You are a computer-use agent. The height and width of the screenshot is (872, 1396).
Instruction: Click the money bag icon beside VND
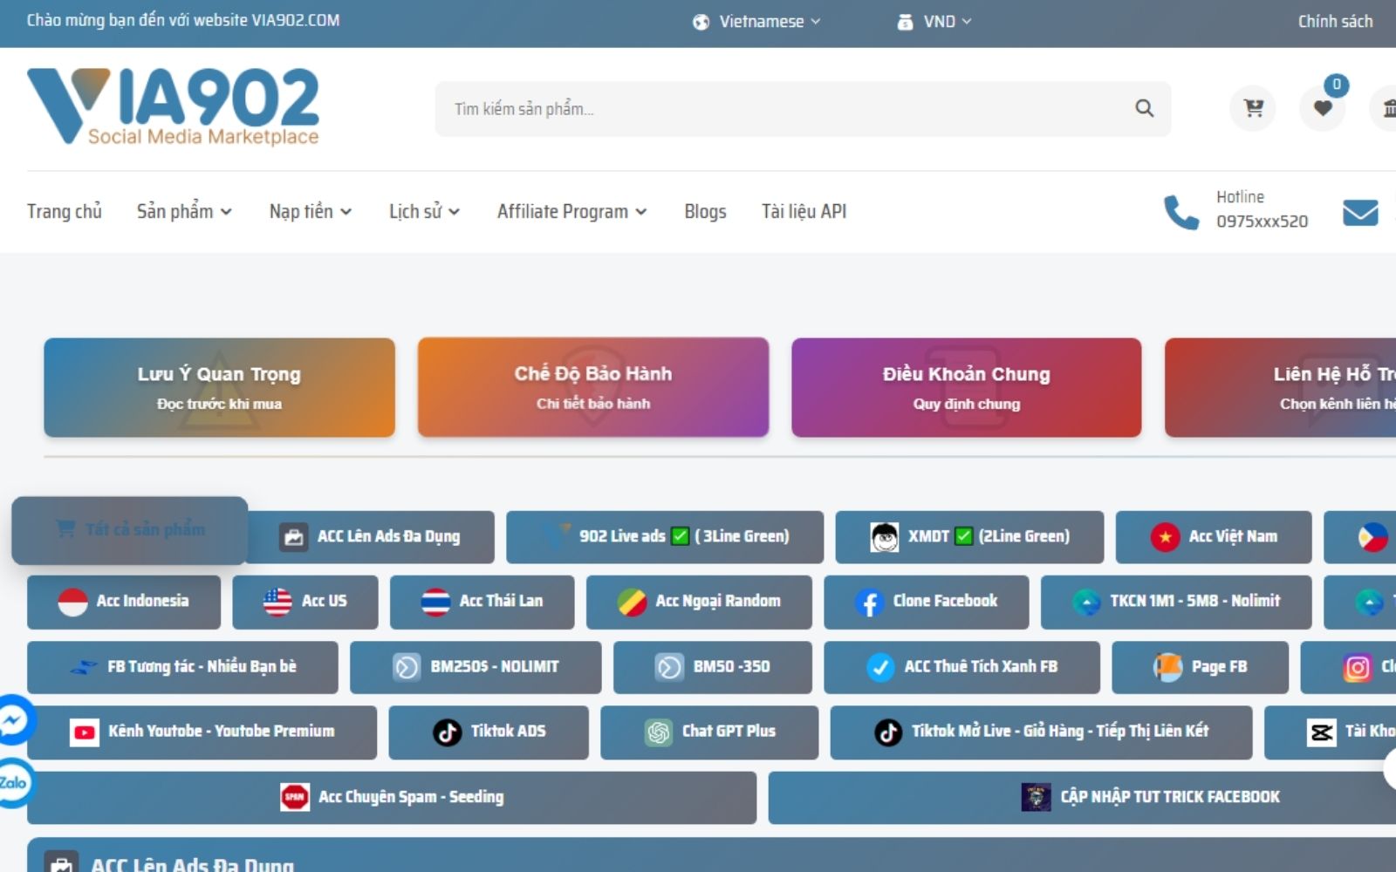tap(905, 22)
